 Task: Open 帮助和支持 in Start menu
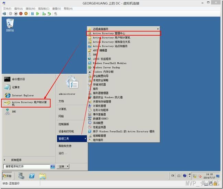click(x=72, y=146)
